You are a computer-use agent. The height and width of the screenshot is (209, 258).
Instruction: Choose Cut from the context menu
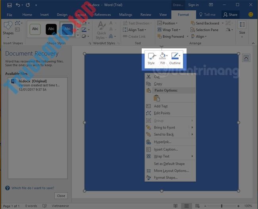(x=170, y=77)
